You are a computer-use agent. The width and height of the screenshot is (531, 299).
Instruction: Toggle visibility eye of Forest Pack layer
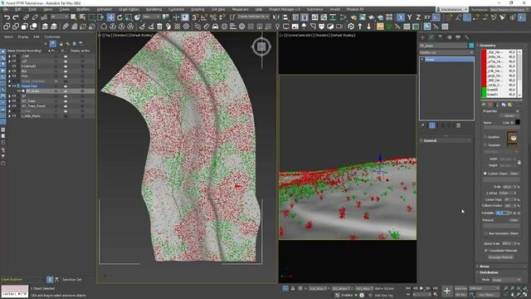(x=14, y=86)
